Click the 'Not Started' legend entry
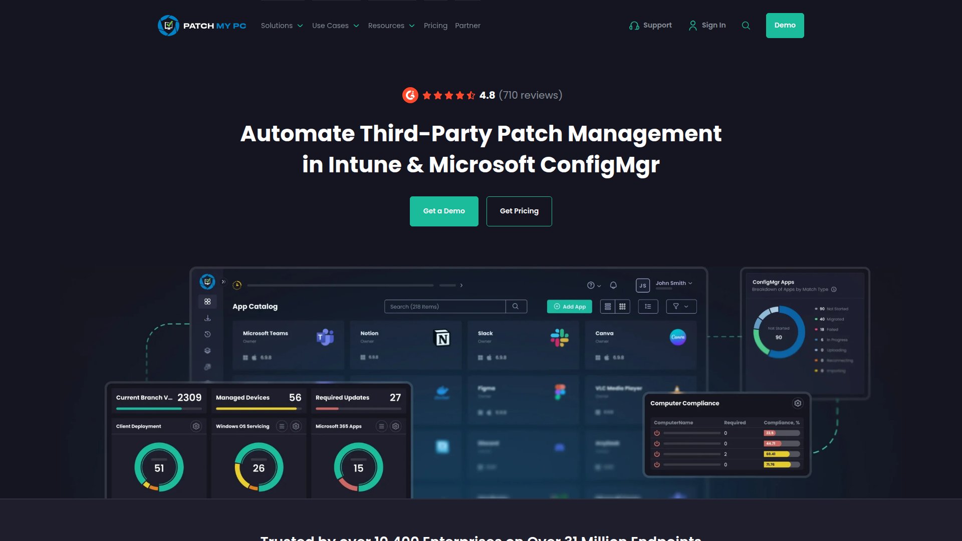This screenshot has height=541, width=962. [832, 309]
